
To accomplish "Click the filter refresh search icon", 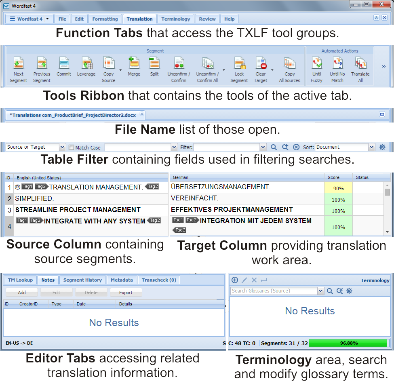I will point(285,147).
